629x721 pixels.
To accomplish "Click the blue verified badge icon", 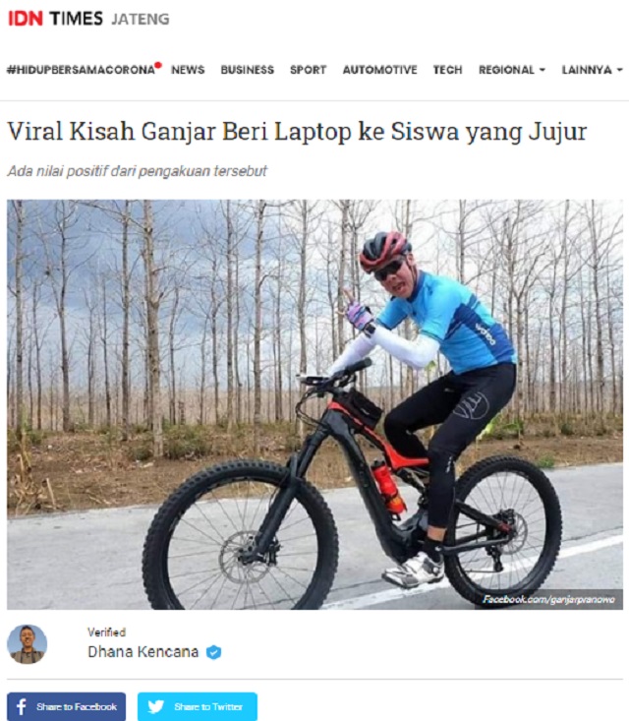I will [213, 652].
